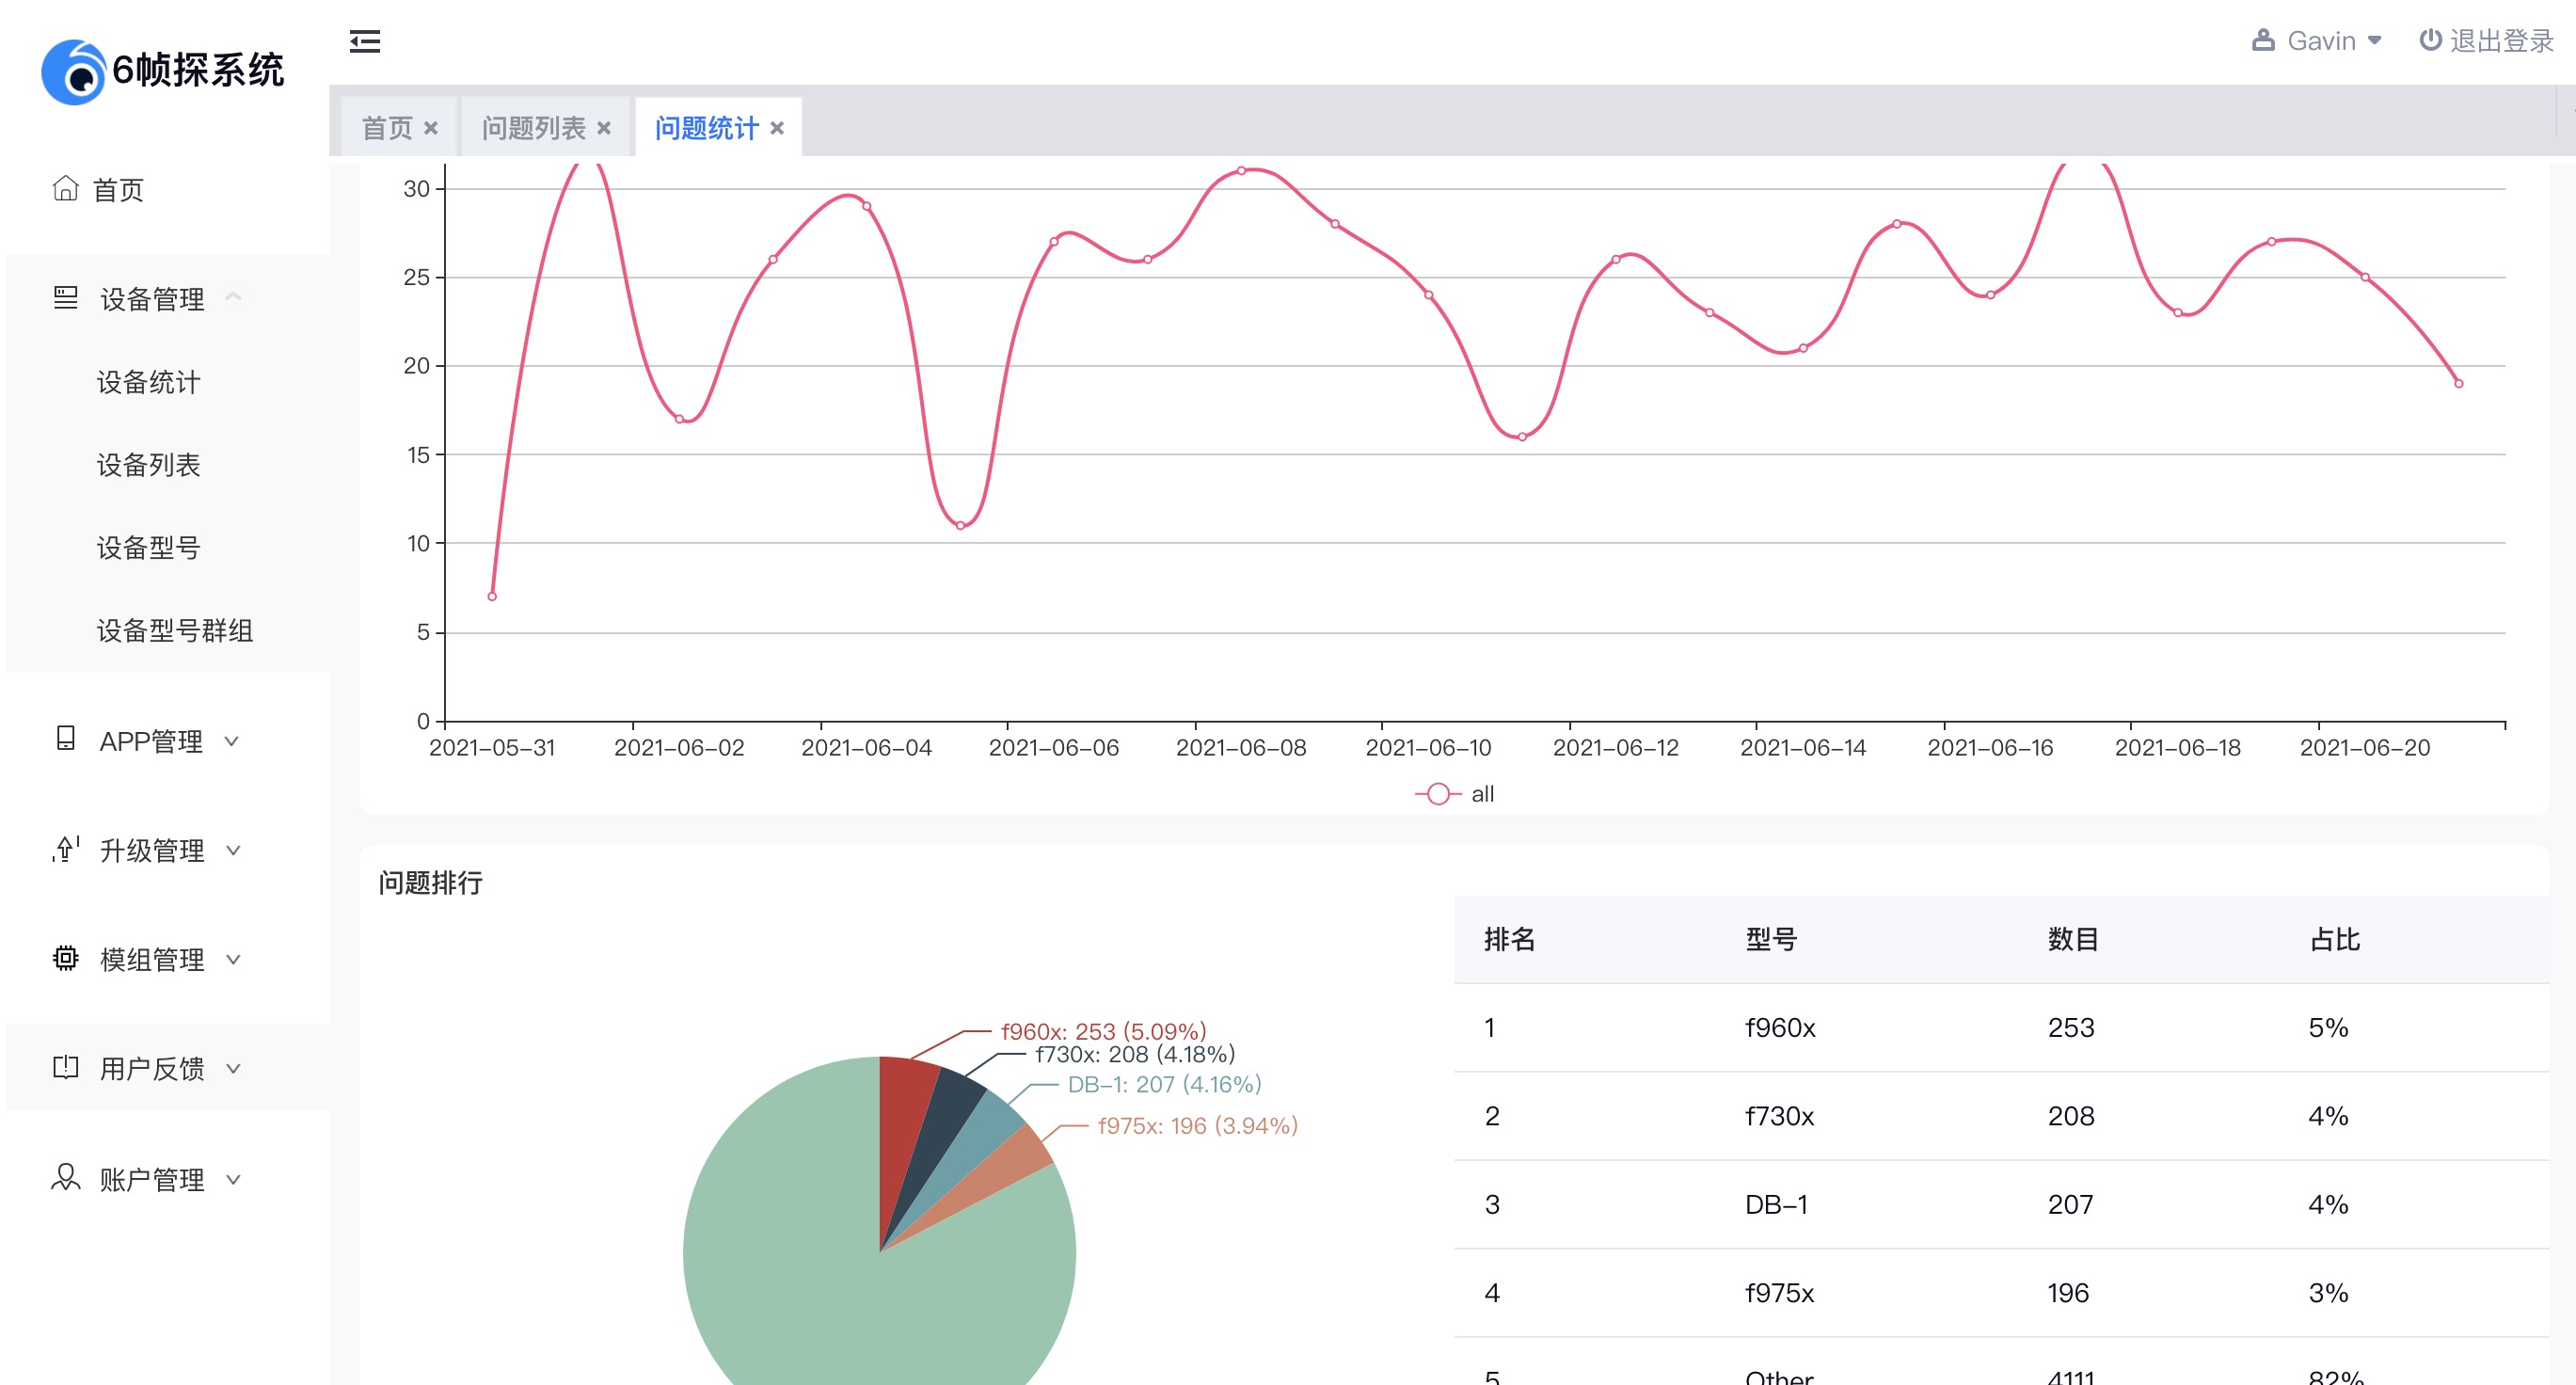Click the 用户反馈 menu label
The image size is (2576, 1385).
coord(152,1068)
